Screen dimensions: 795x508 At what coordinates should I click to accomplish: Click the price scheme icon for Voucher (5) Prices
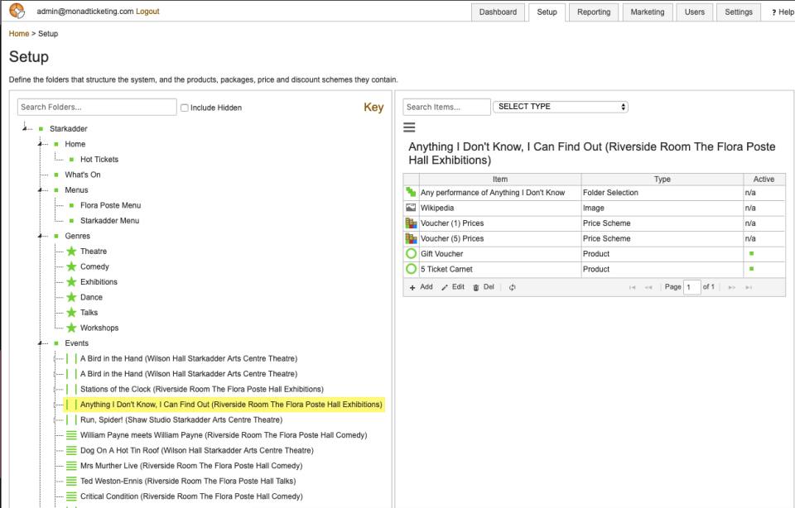pyautogui.click(x=411, y=238)
